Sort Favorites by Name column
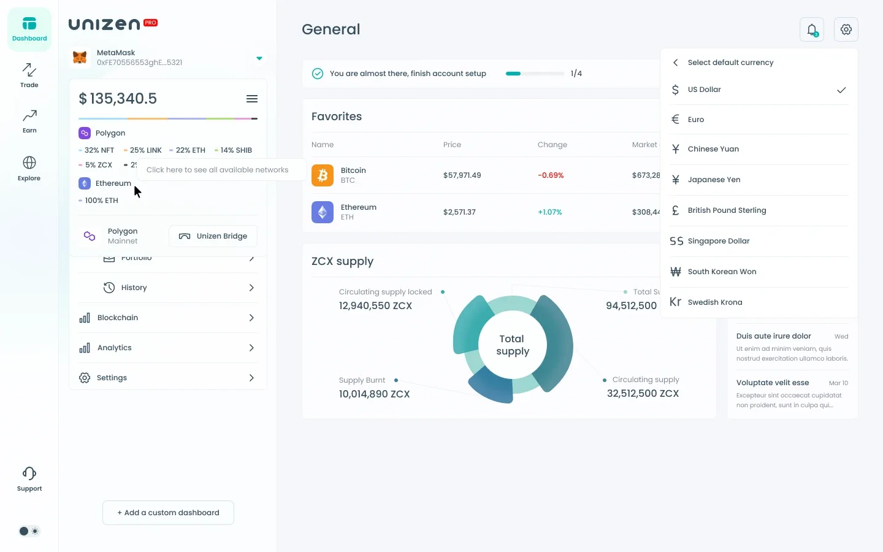The height and width of the screenshot is (552, 883). click(323, 145)
